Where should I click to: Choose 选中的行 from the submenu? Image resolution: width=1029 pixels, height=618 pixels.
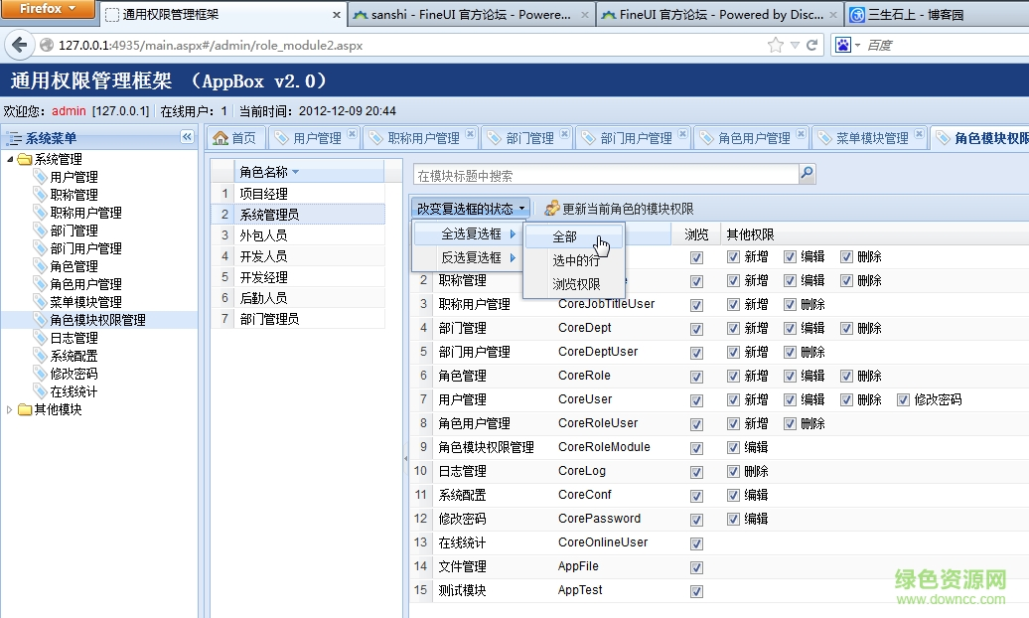577,261
